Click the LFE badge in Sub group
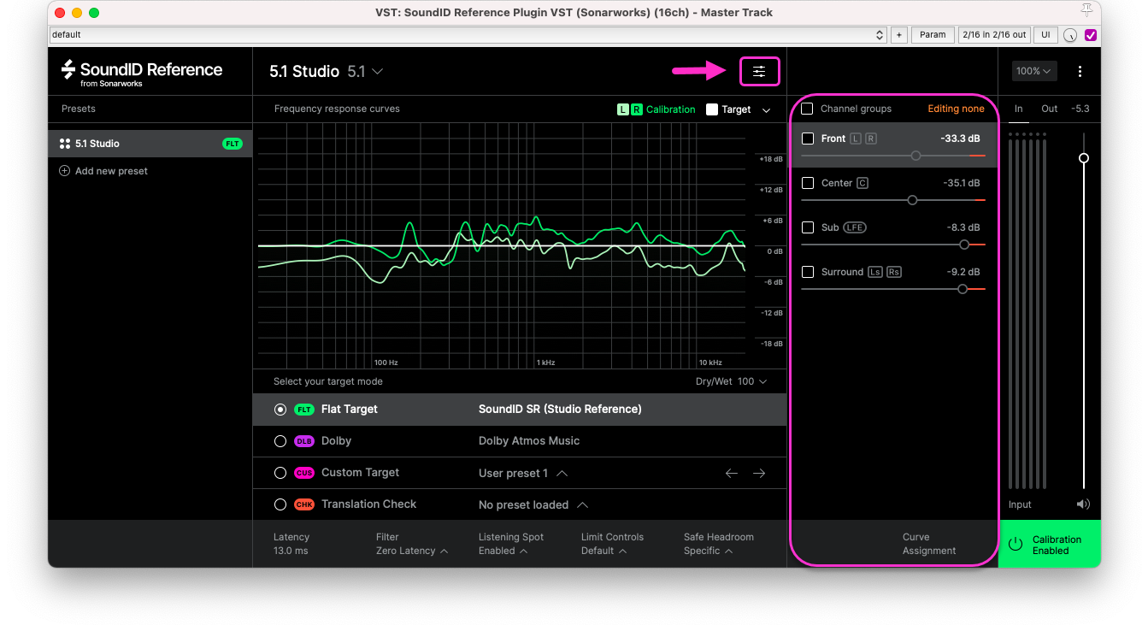Screen dimensions: 1148x631 855,227
